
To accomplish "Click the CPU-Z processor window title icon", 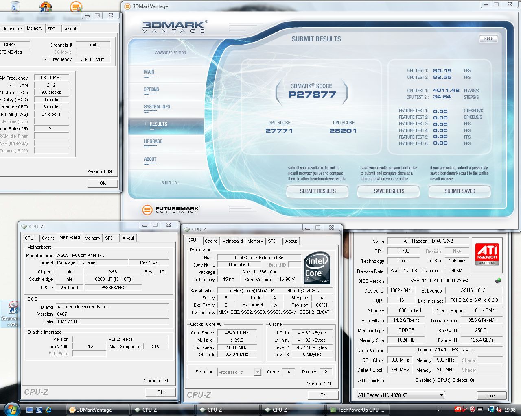I will click(x=187, y=229).
